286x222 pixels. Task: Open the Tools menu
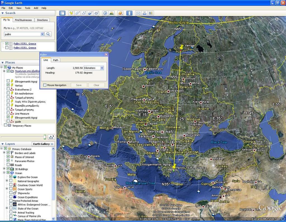click(x=28, y=8)
